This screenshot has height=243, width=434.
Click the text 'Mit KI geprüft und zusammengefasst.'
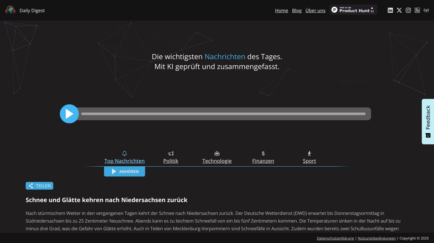217,67
